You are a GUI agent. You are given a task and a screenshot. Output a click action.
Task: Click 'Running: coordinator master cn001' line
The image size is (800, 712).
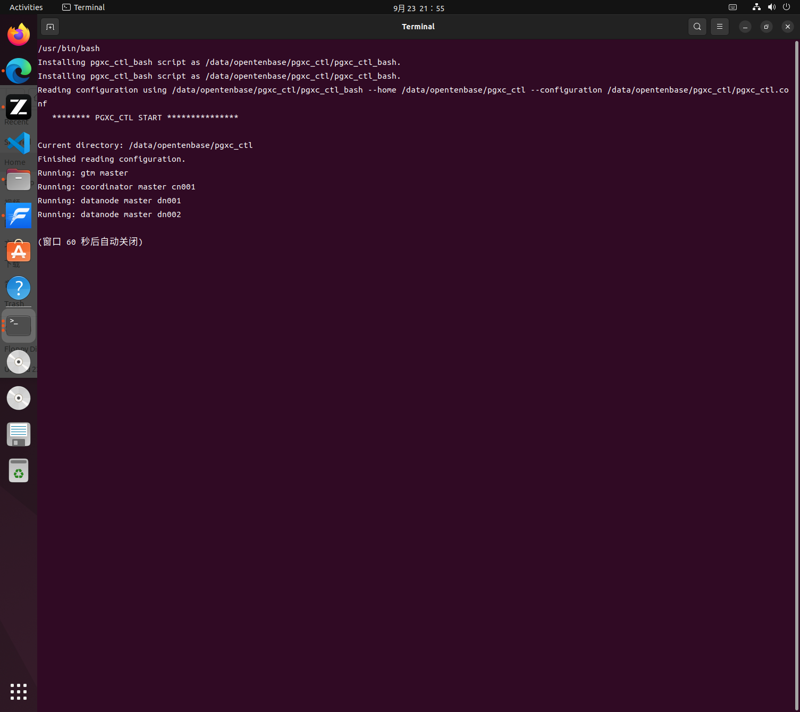(116, 187)
